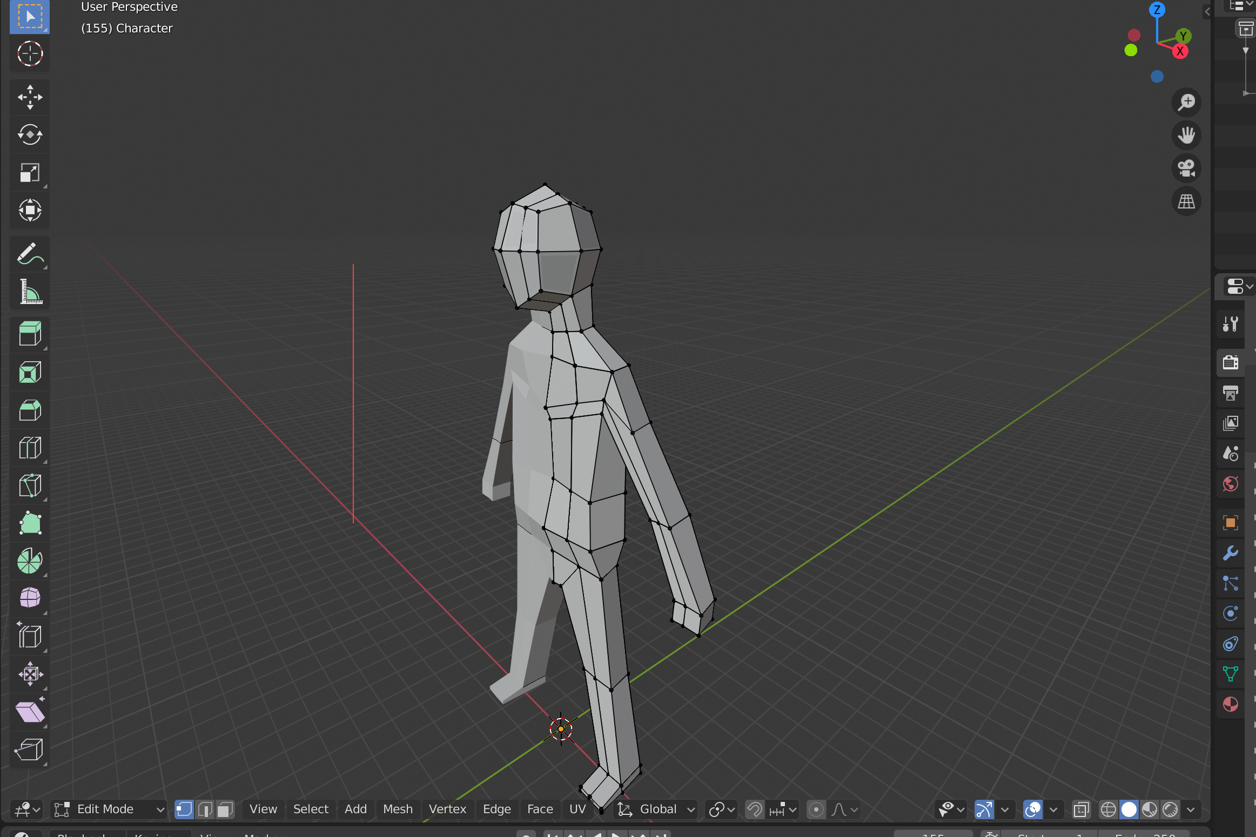This screenshot has width=1256, height=837.
Task: Select the Measure tool
Action: click(30, 292)
